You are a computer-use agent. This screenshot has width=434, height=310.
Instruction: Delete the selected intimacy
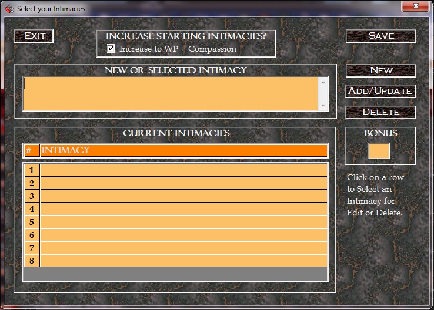point(380,112)
